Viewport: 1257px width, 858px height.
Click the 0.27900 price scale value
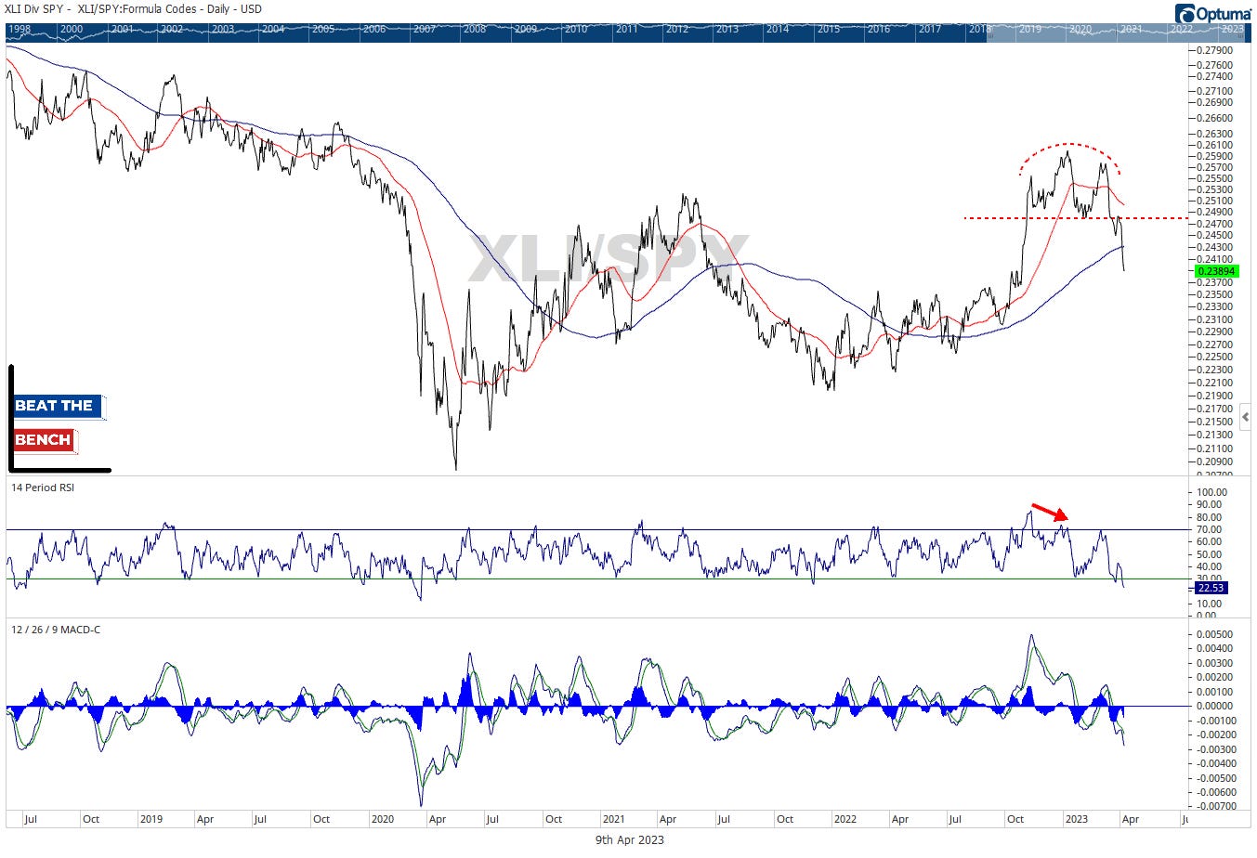click(1215, 50)
